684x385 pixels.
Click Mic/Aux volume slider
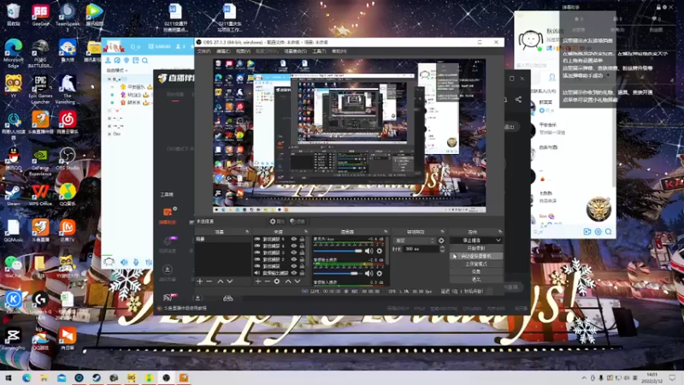click(x=338, y=251)
